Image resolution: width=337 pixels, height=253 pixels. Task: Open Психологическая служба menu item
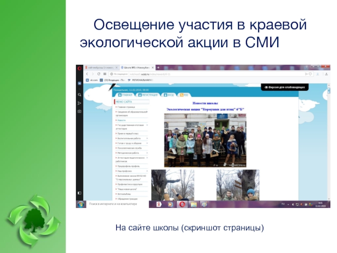(x=129, y=148)
